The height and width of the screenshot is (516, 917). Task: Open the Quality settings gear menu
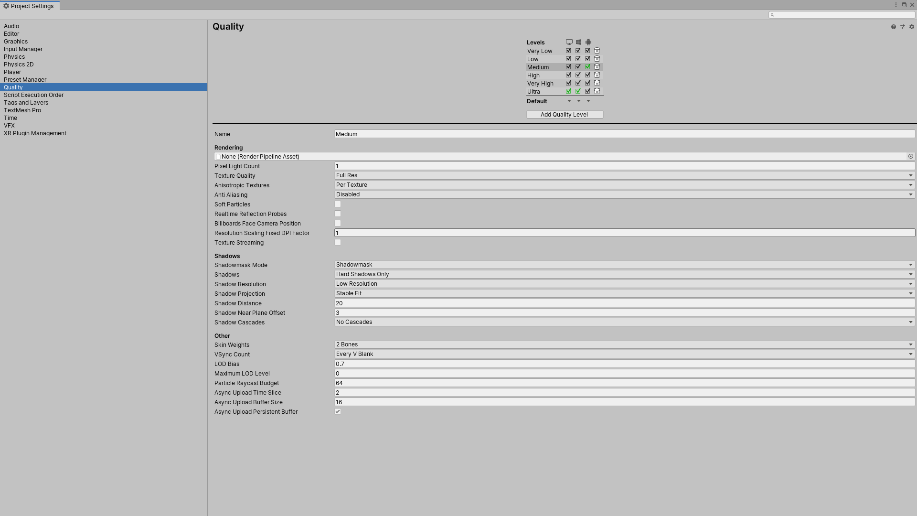[x=912, y=27]
